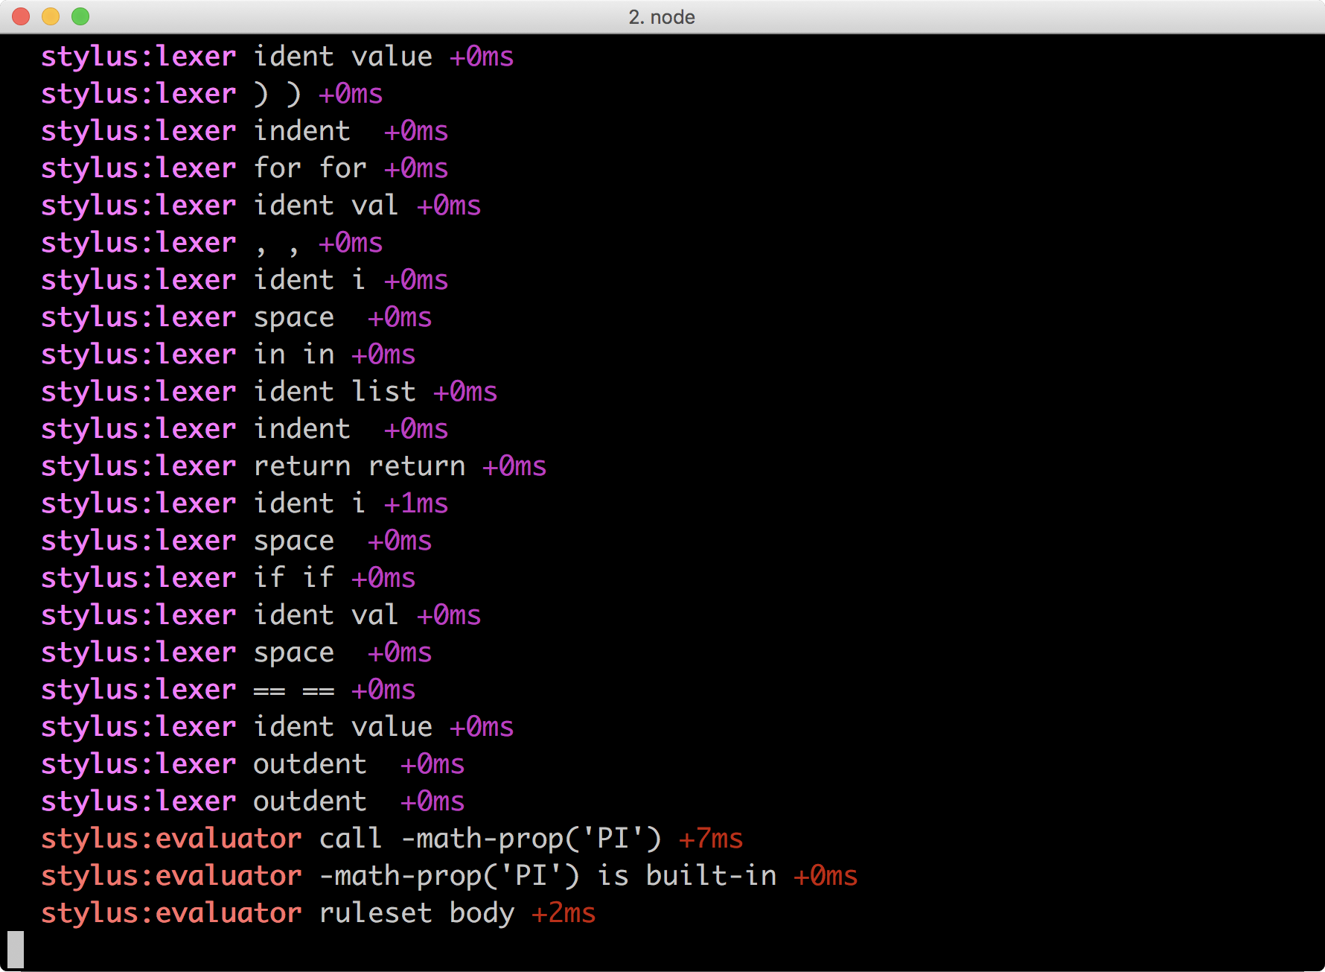
Task: Click the ") )" lexer line
Action: tap(212, 94)
